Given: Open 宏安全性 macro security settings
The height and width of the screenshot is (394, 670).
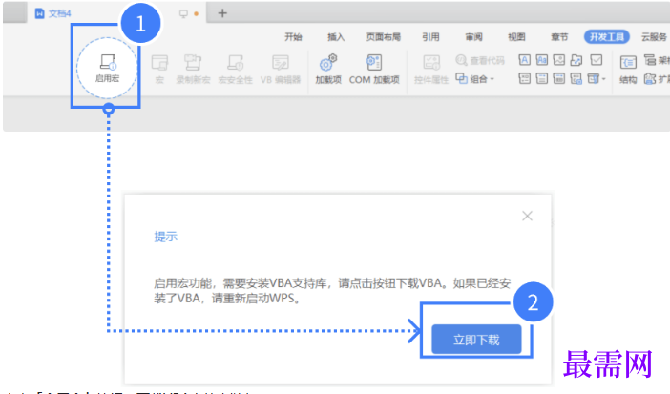Looking at the screenshot, I should [x=235, y=69].
